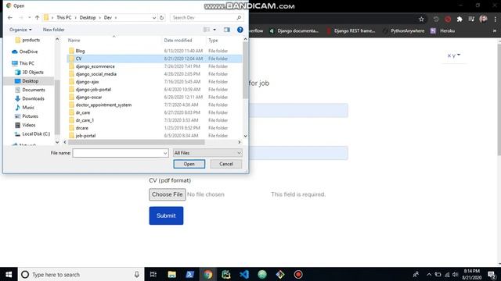
Task: Open the dialog help icon
Action: 240,30
